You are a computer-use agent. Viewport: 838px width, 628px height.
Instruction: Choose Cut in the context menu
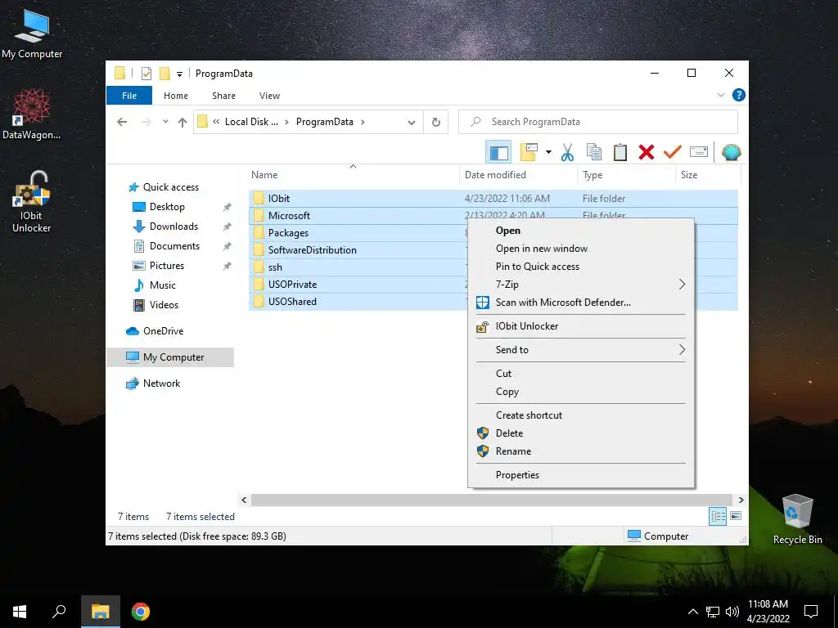coord(581,373)
